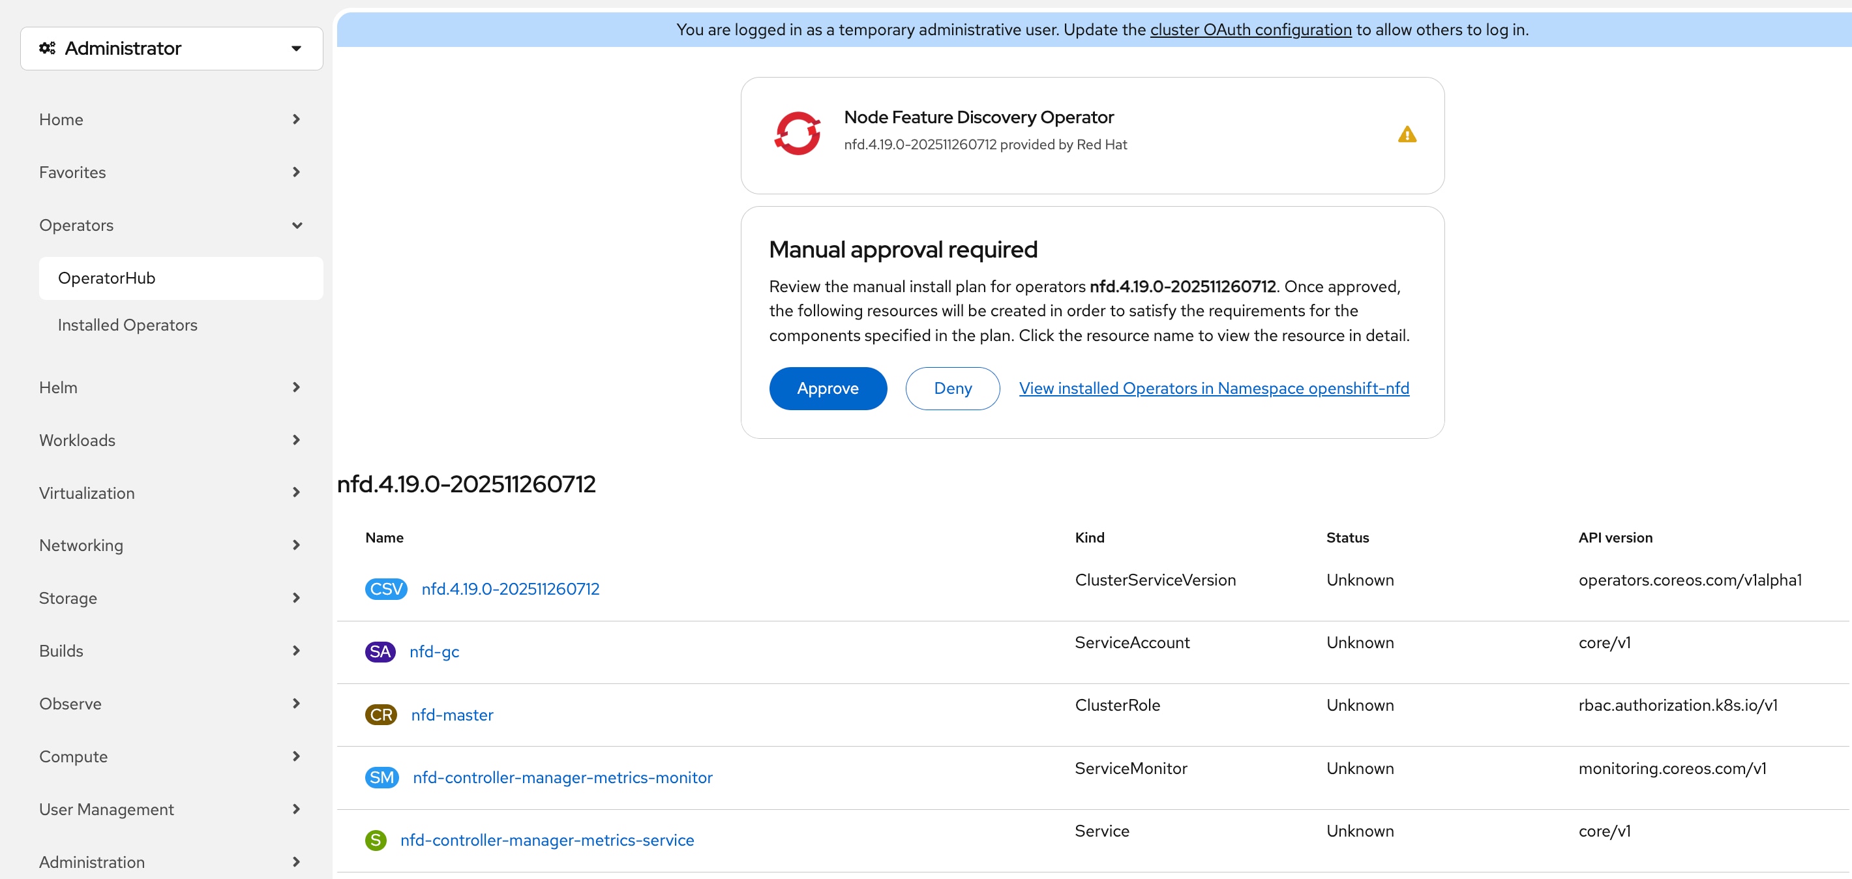The image size is (1852, 879).
Task: Click the ServiceAccount kind cell
Action: [x=1132, y=642]
